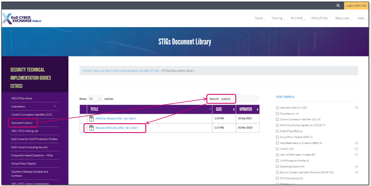The height and width of the screenshot is (186, 371).
Task: Check Mobility (33) topic
Action: coord(277,149)
